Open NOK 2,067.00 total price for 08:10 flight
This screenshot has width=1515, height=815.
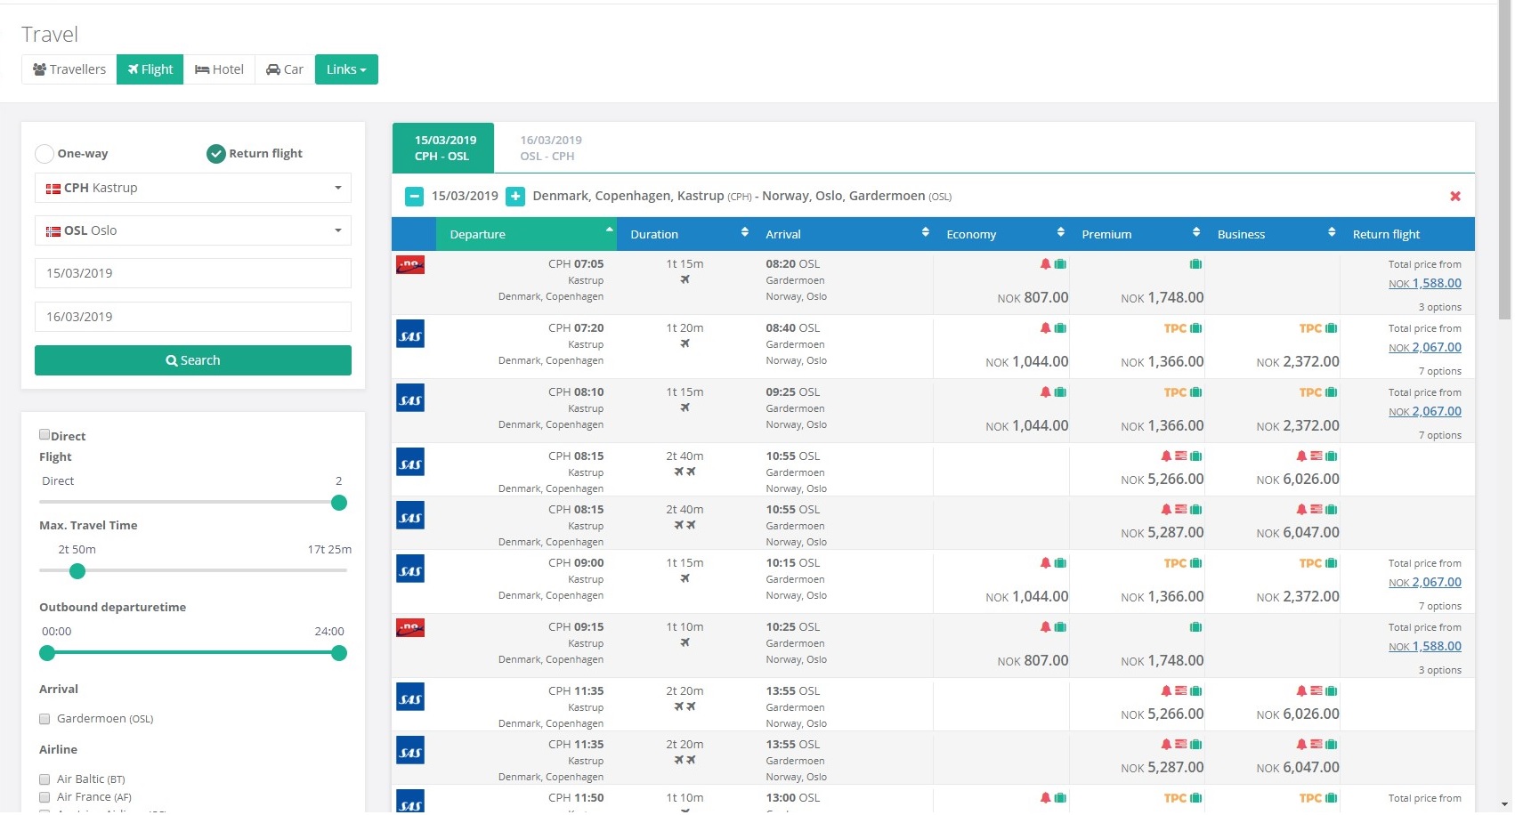[1424, 411]
